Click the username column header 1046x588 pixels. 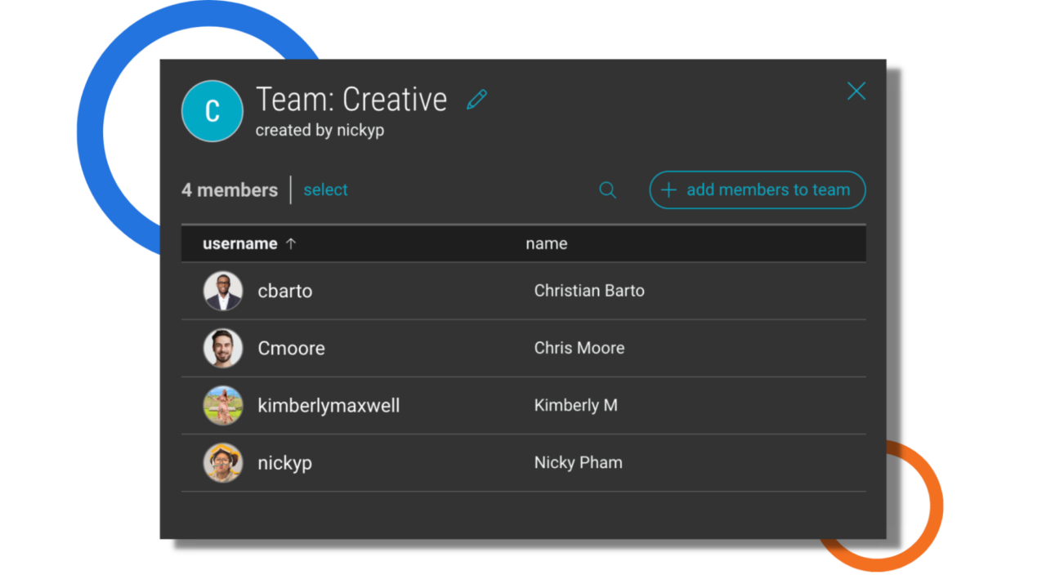[240, 243]
